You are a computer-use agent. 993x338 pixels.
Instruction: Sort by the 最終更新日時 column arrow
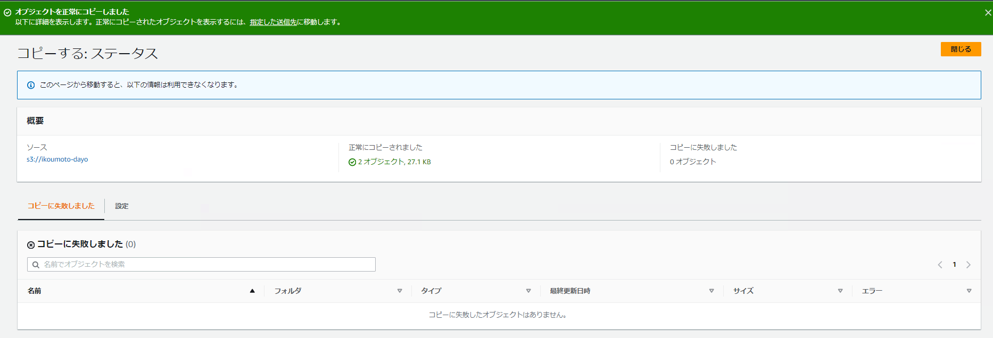711,291
